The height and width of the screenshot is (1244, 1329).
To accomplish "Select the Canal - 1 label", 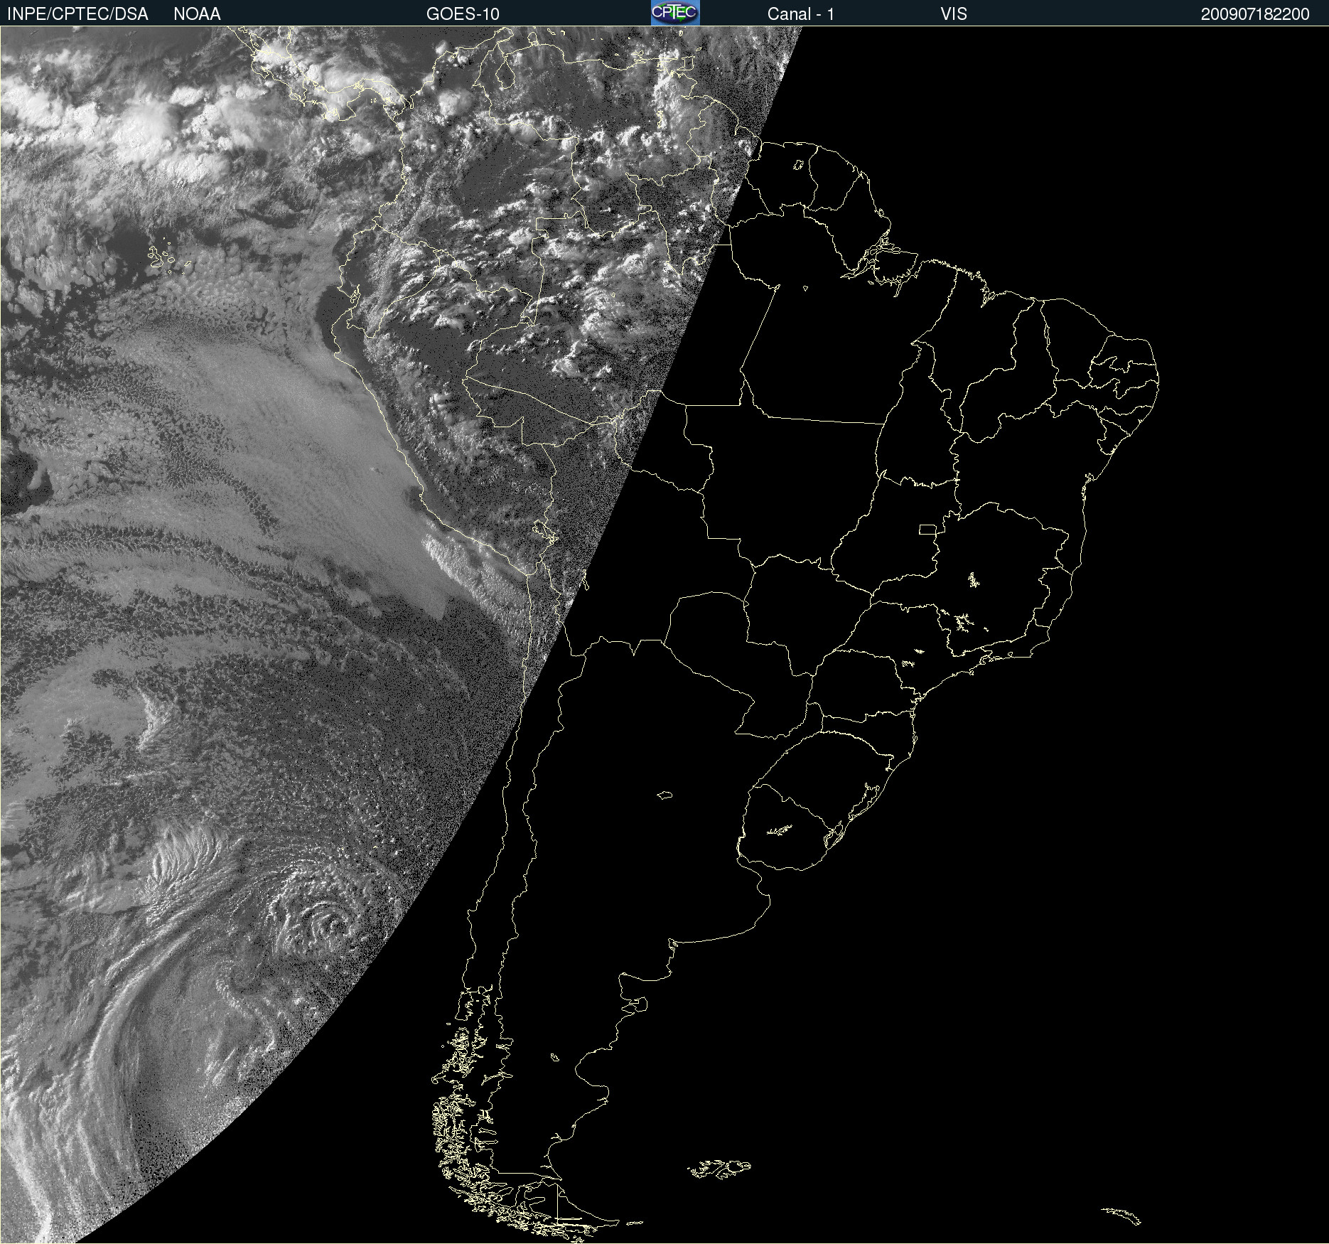I will pyautogui.click(x=801, y=14).
